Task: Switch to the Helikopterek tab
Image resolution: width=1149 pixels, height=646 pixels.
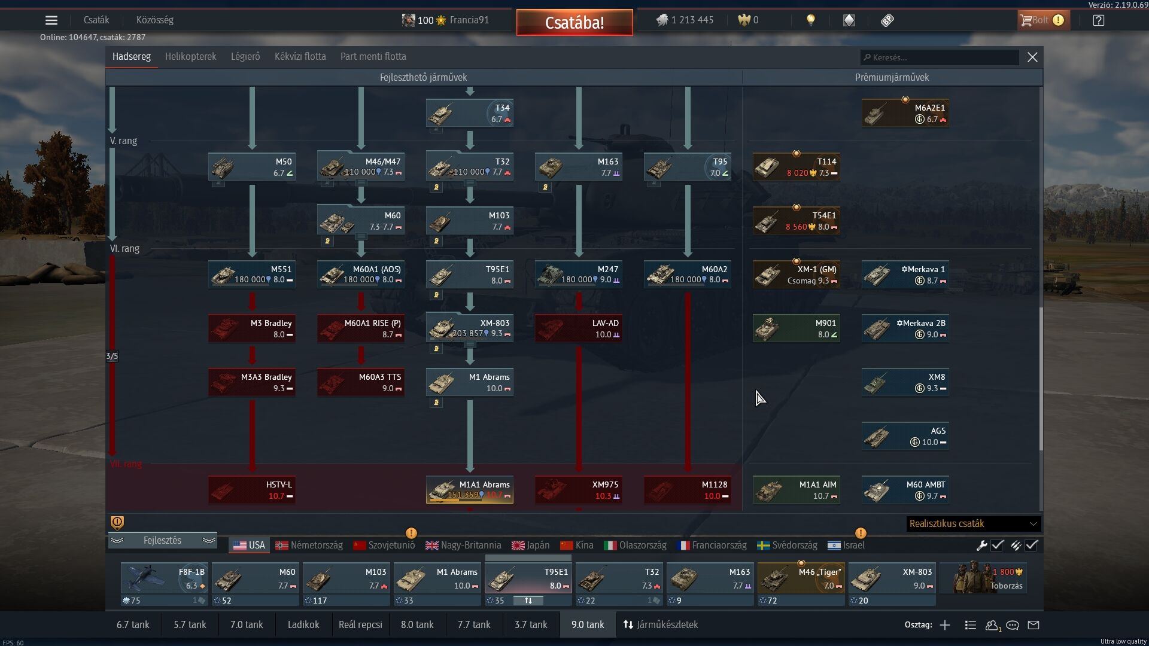Action: (190, 57)
